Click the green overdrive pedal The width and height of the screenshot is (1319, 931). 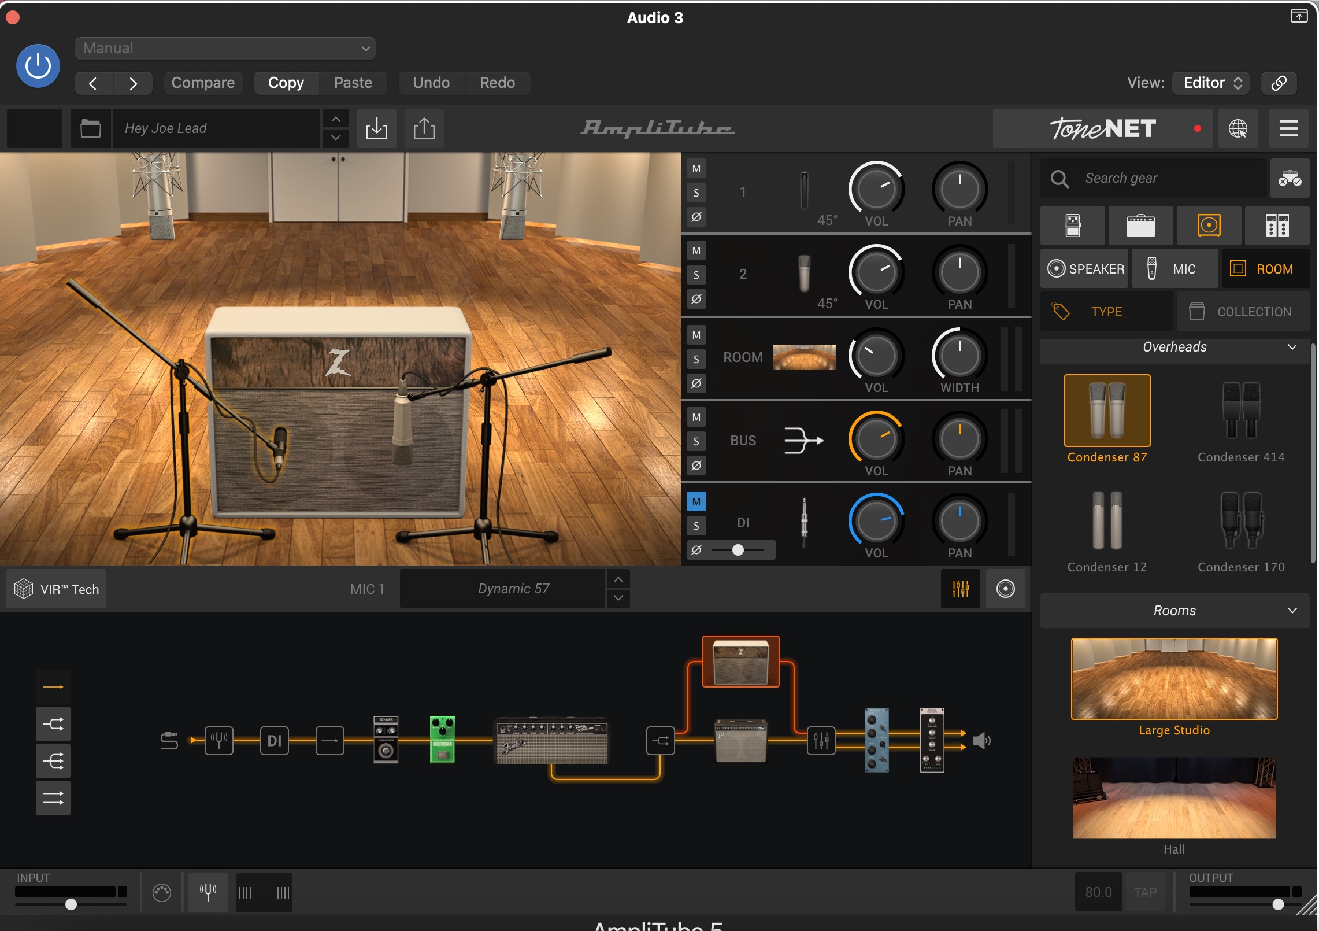pyautogui.click(x=442, y=740)
